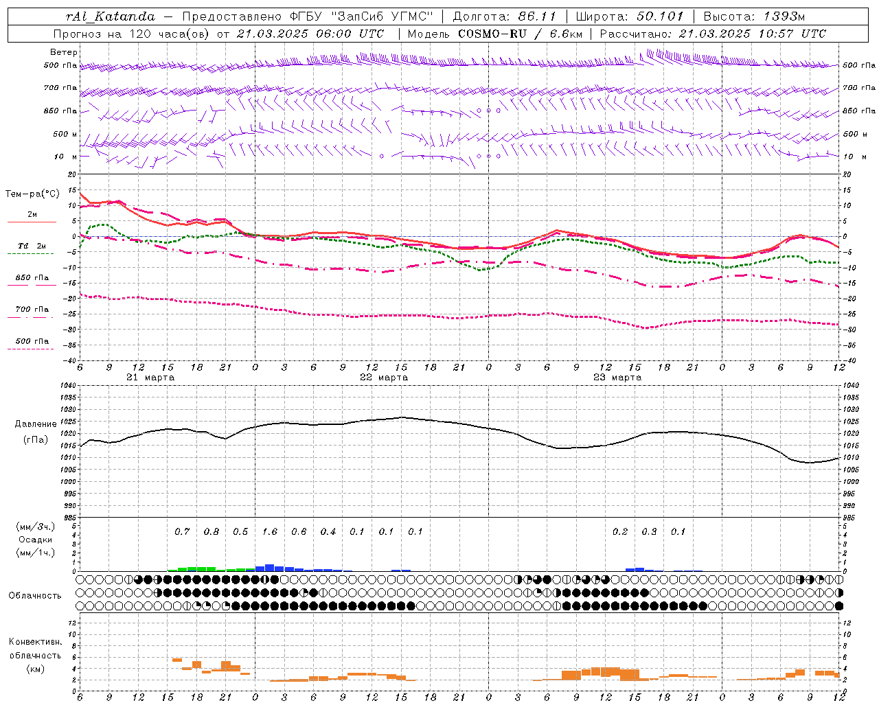Click the Широта: 50.101 header value

pos(629,16)
